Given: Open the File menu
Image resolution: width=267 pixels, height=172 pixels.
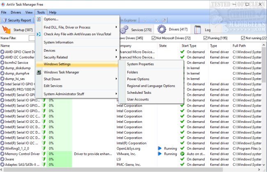Looking at the screenshot, I should click(4, 12).
